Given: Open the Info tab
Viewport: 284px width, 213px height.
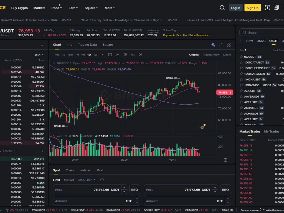Looking at the screenshot, I should (x=69, y=45).
